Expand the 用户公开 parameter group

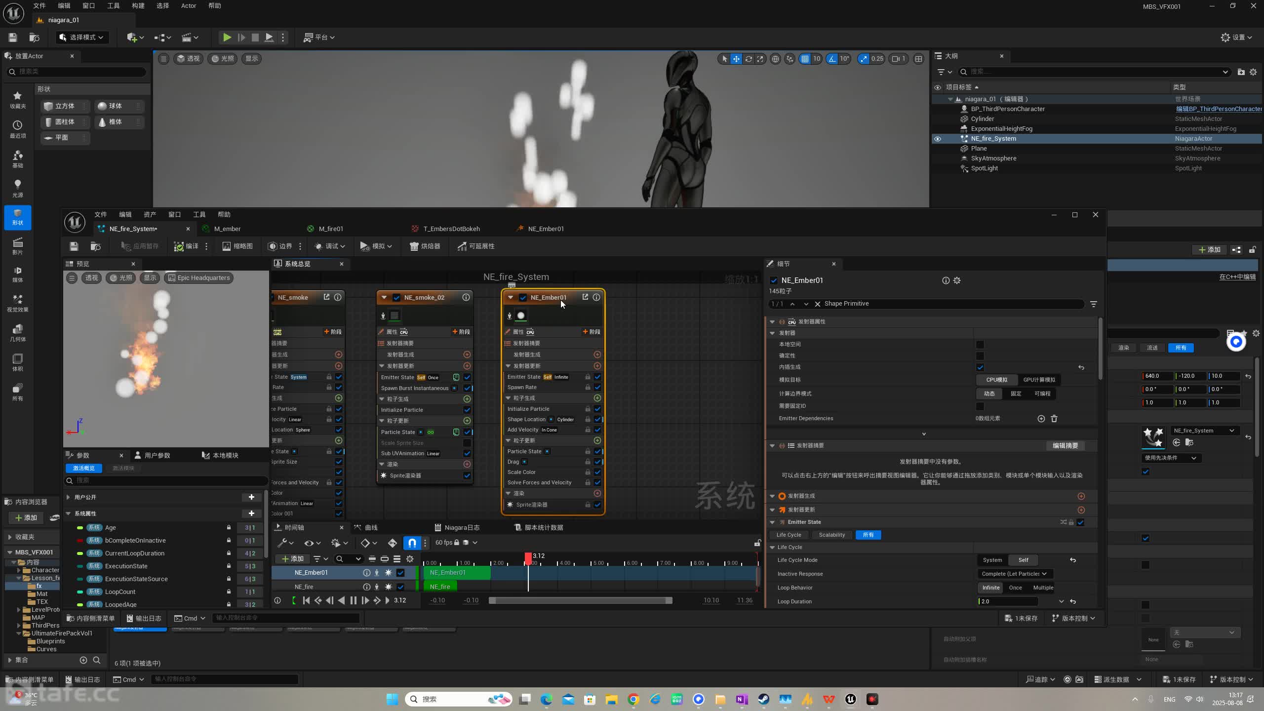click(x=68, y=497)
